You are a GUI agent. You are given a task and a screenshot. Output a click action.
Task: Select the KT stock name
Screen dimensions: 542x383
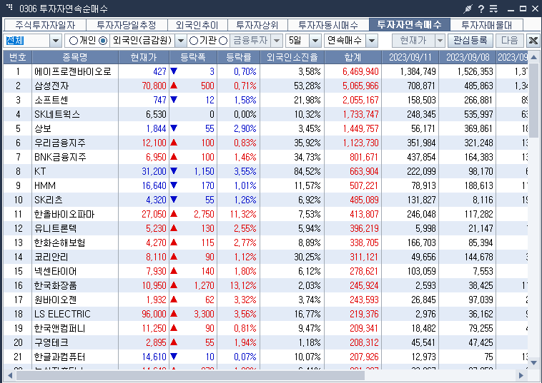pos(40,171)
